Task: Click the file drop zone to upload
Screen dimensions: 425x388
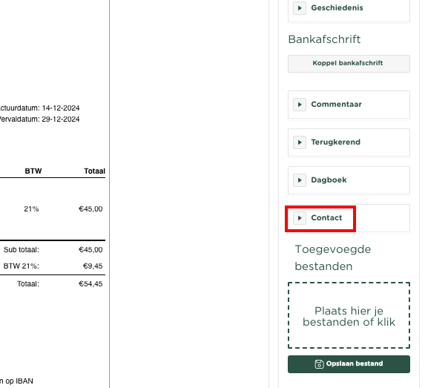Action: [349, 315]
